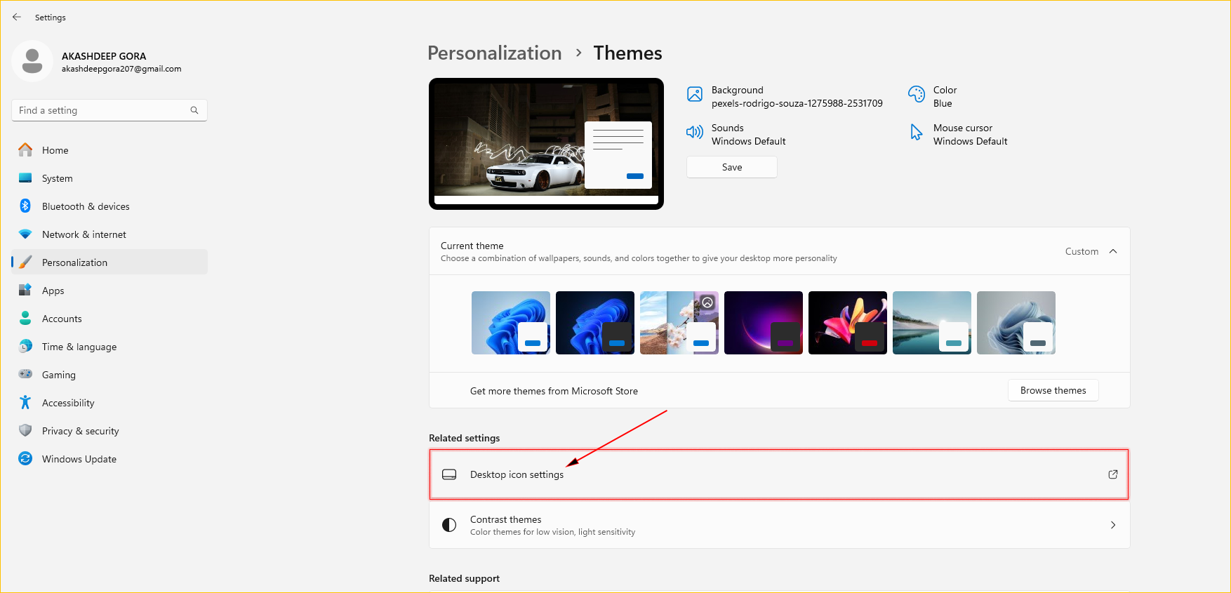This screenshot has height=593, width=1231.
Task: Open Sounds speaker icon setting
Action: pyautogui.click(x=694, y=132)
